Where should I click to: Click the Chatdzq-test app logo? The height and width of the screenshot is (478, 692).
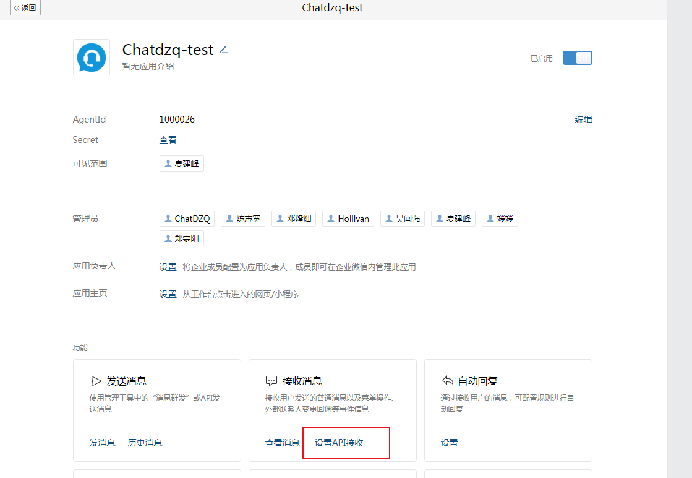tap(92, 58)
